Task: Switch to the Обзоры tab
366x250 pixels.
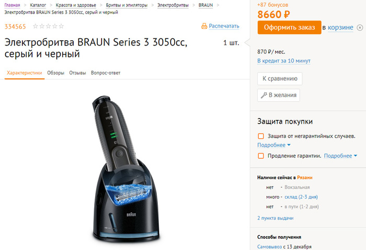Action: click(55, 73)
